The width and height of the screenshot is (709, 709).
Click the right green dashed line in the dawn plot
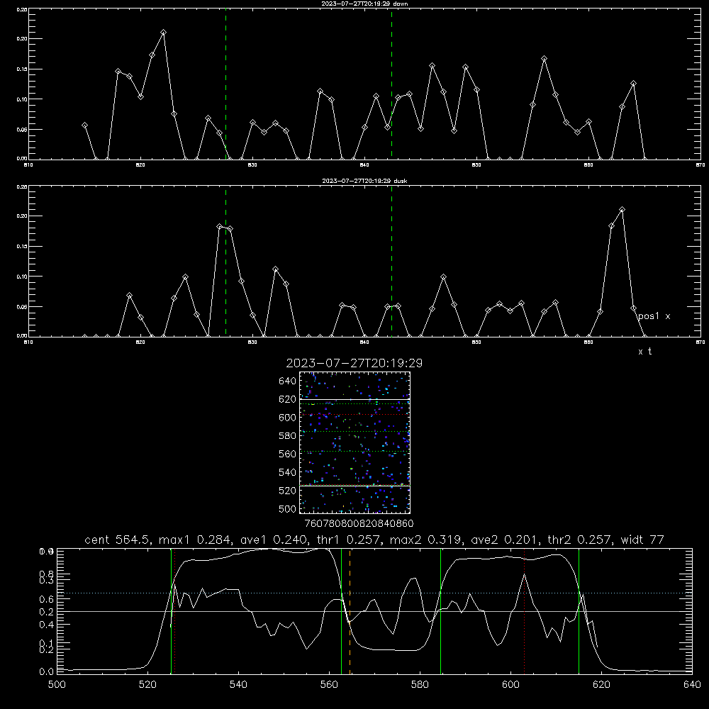pyautogui.click(x=391, y=84)
